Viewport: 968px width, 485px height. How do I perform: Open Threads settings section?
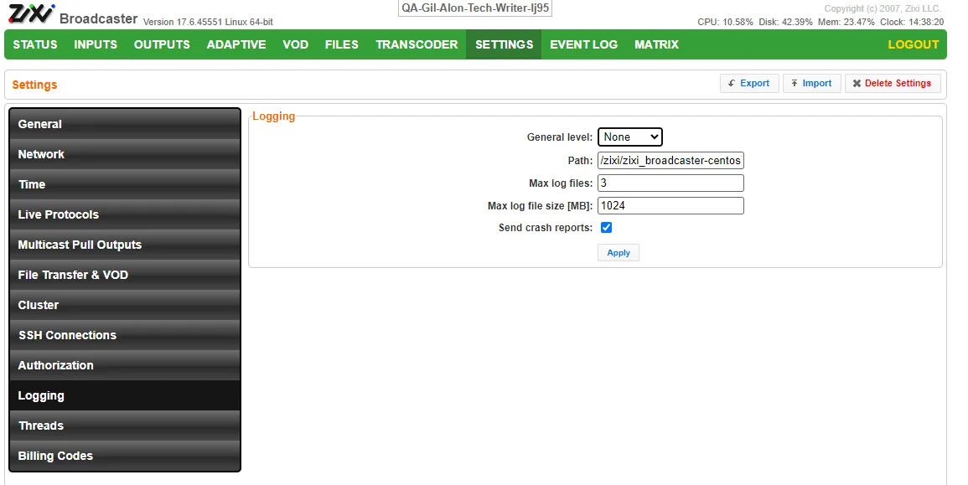(125, 426)
